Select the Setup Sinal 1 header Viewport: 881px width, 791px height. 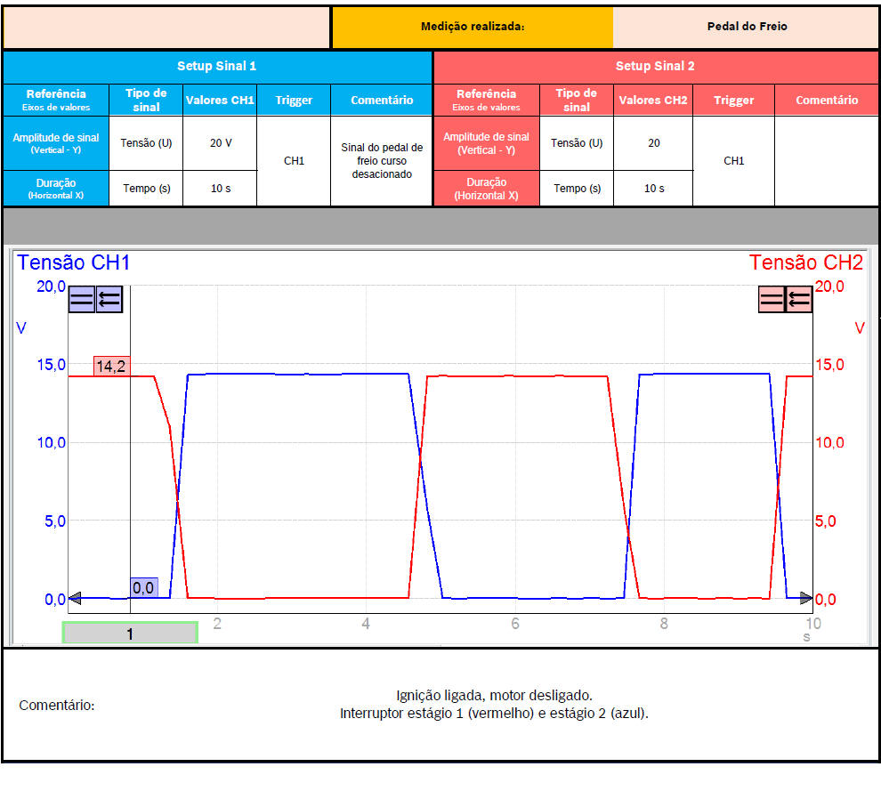tap(217, 67)
